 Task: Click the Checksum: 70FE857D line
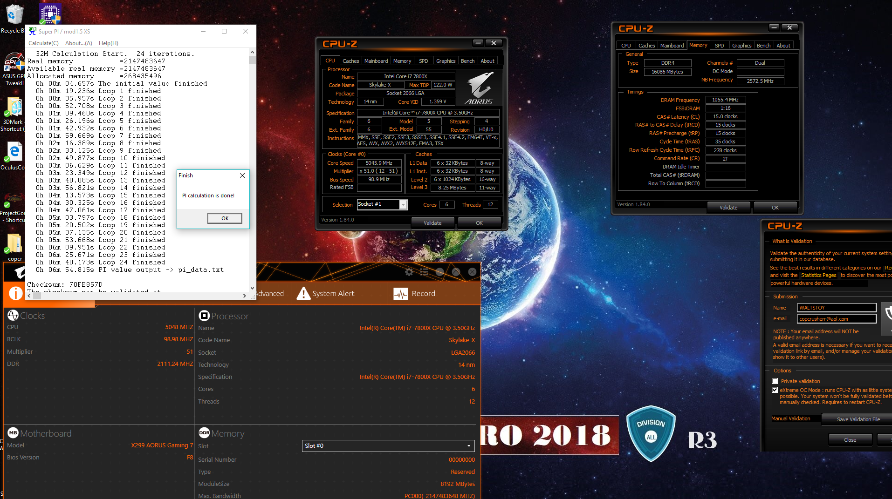(65, 284)
